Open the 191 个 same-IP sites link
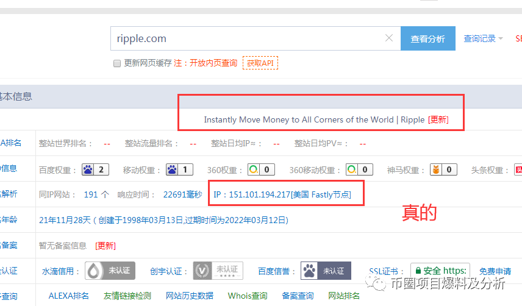Viewport: 522px width, 306px height. 96,194
